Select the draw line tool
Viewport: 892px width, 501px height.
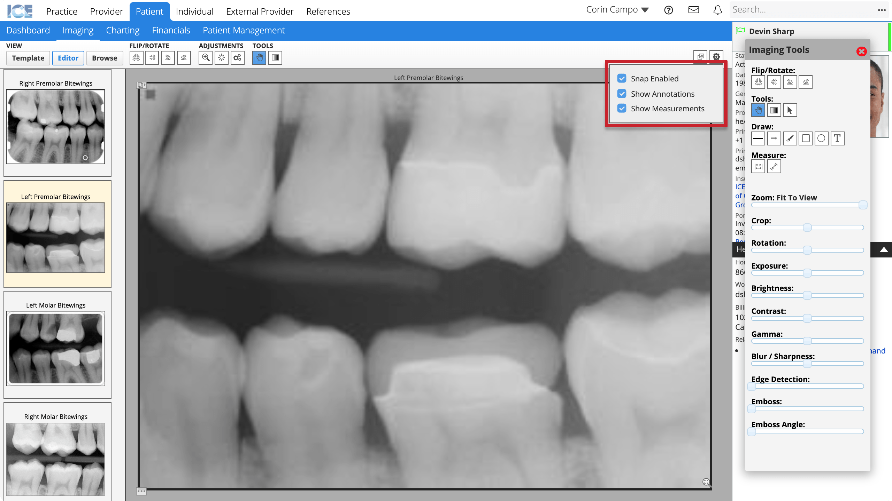(759, 138)
